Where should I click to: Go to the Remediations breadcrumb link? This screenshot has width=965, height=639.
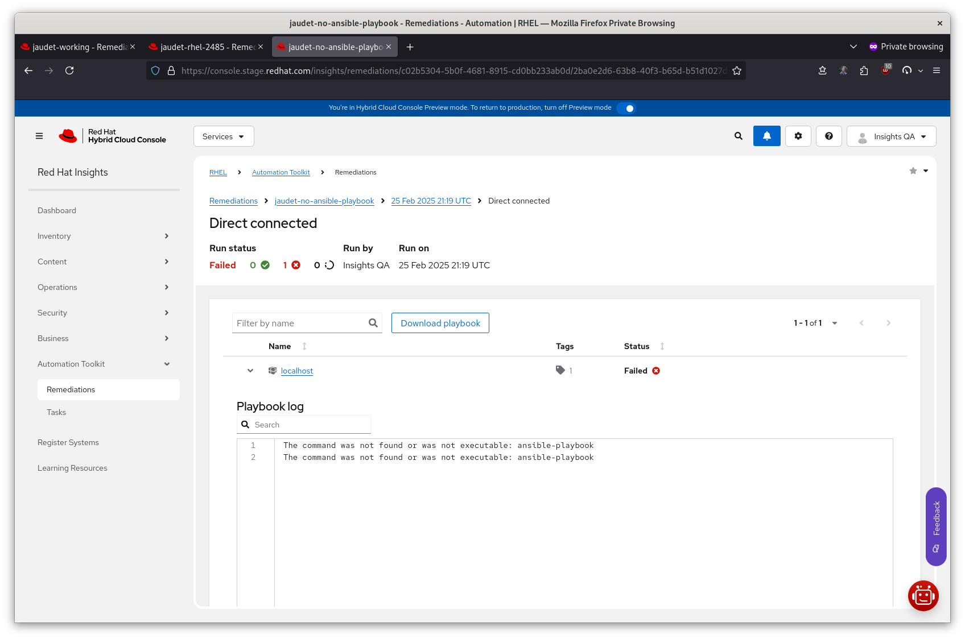click(x=233, y=201)
